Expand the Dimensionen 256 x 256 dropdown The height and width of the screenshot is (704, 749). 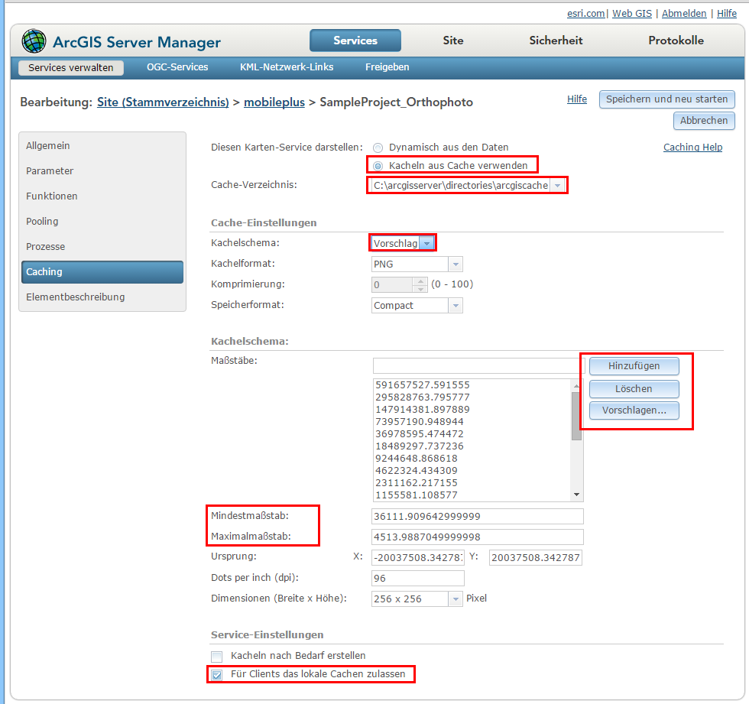[456, 599]
